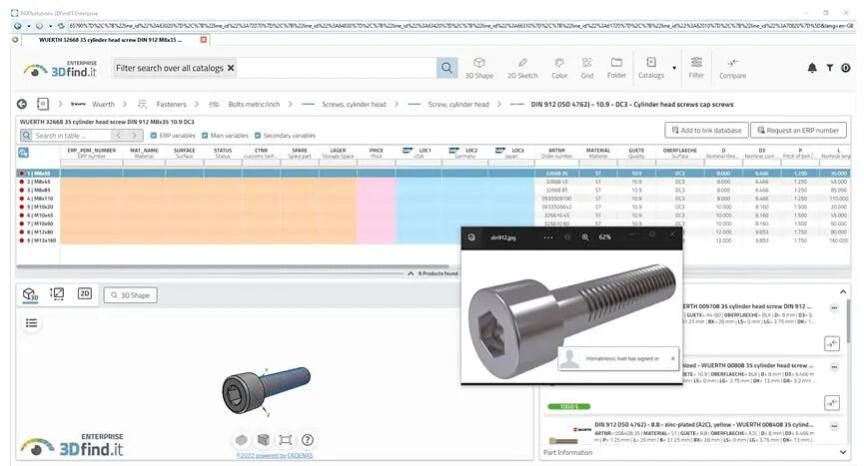The width and height of the screenshot is (864, 466).
Task: Open the more options button of the WUERTH 009708 result
Action: (834, 308)
